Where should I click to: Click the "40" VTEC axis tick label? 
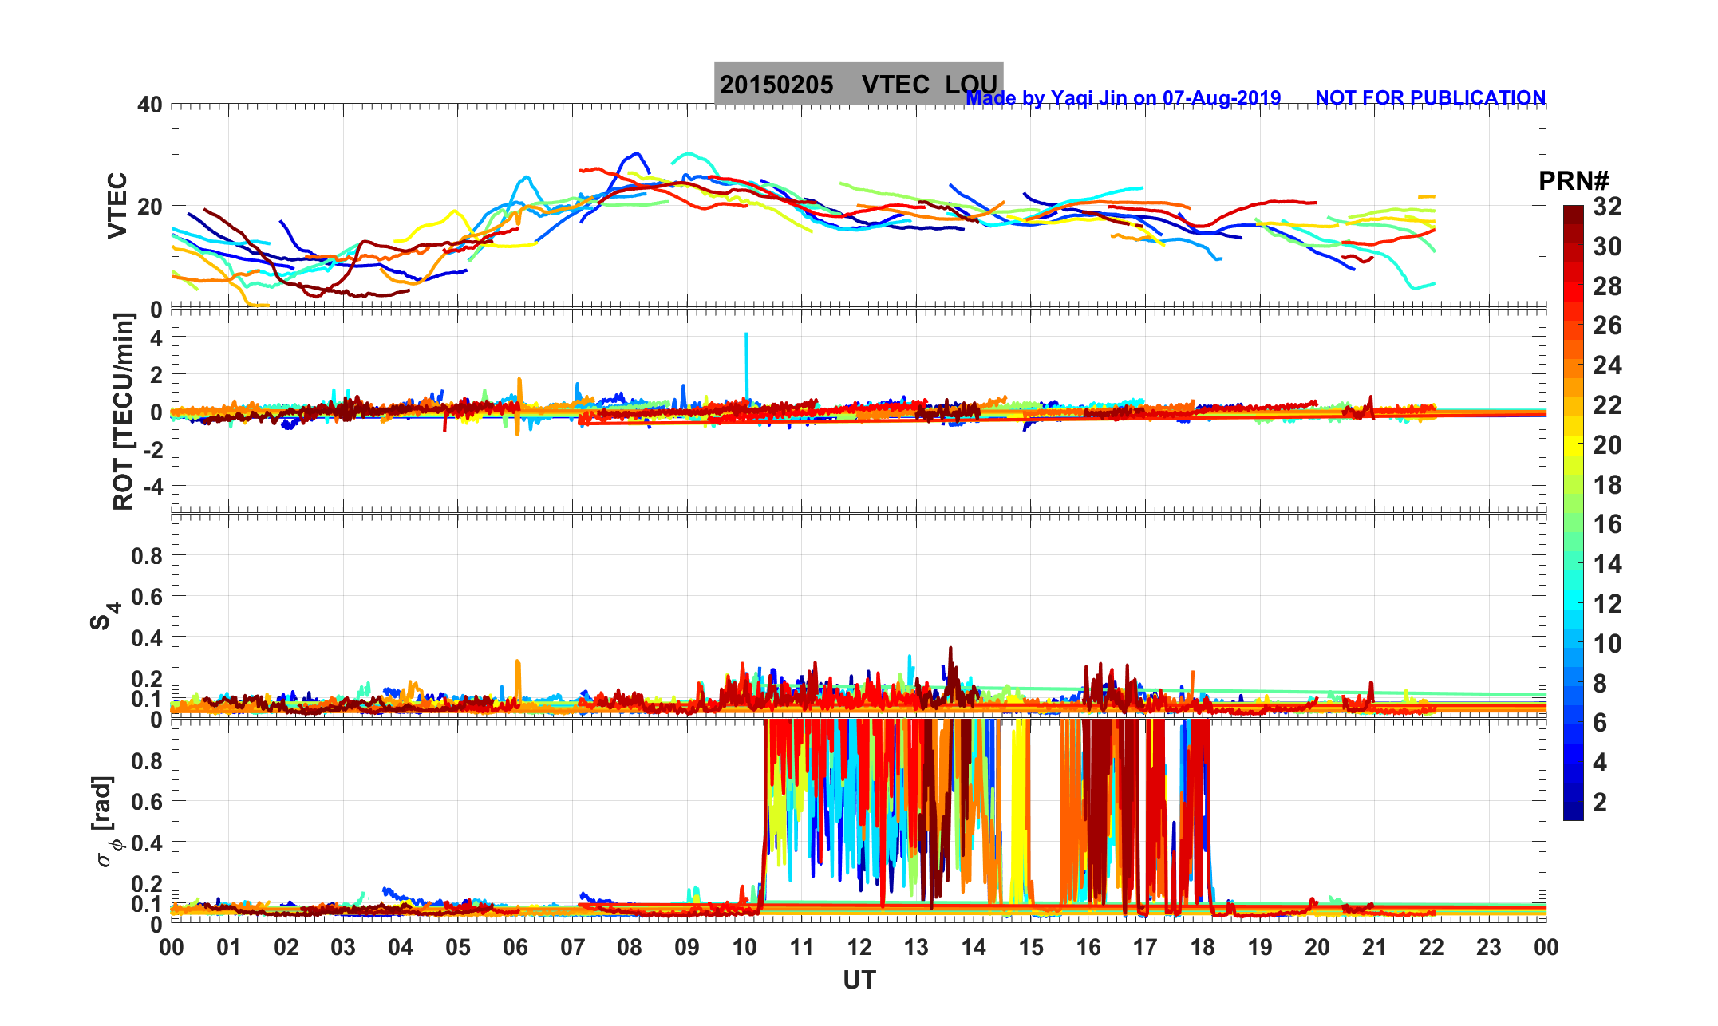pos(149,105)
